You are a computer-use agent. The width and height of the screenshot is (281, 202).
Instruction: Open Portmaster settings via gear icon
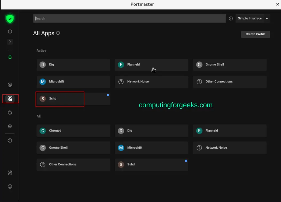10,126
